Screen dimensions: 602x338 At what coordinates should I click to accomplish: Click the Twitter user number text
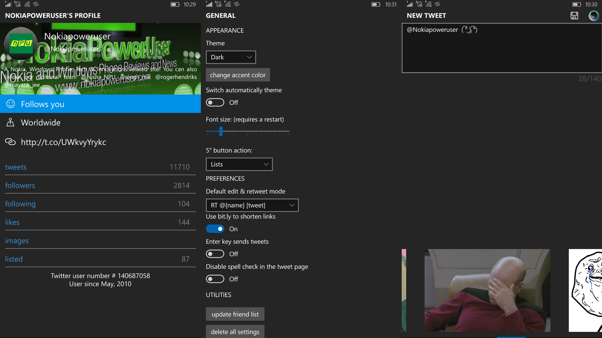100,276
